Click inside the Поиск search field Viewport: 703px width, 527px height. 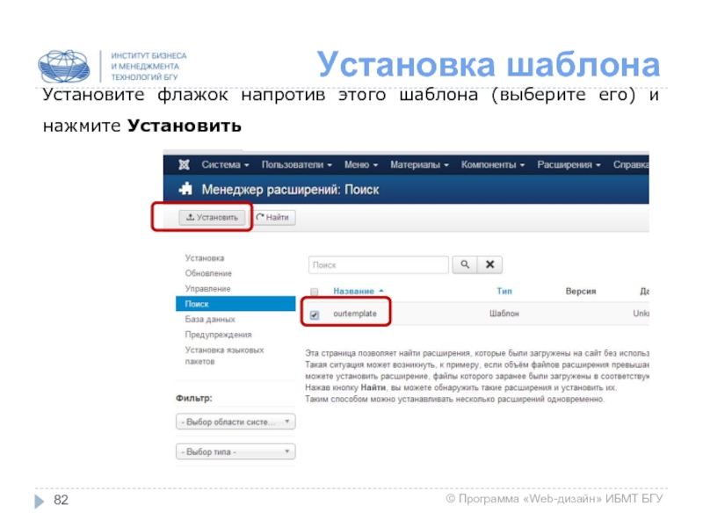click(379, 265)
